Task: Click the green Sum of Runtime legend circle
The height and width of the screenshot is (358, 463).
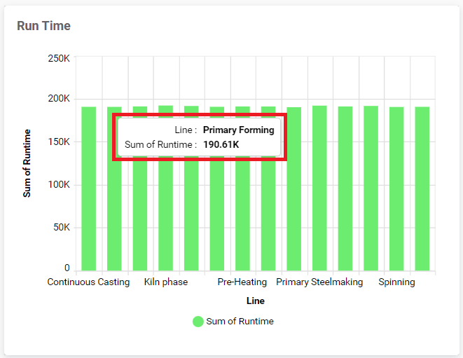Action: (198, 322)
